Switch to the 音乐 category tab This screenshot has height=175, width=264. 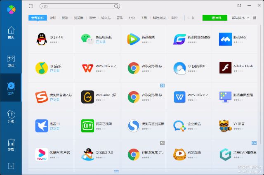pyautogui.click(x=120, y=18)
